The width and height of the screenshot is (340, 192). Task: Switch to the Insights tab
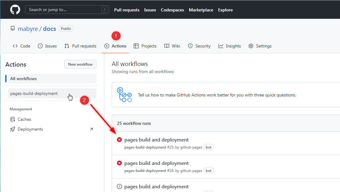pyautogui.click(x=230, y=46)
